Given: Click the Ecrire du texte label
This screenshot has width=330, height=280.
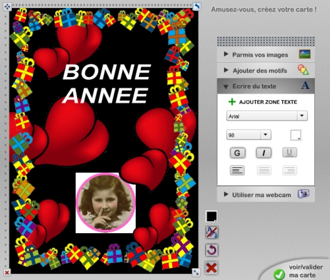Looking at the screenshot, I should (x=254, y=86).
